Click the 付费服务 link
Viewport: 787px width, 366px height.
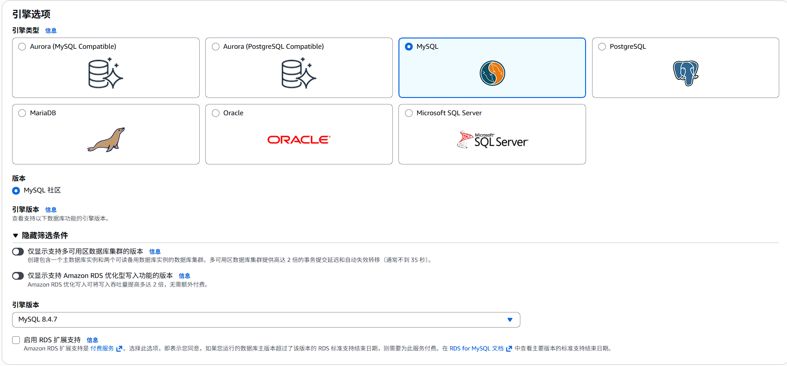[x=102, y=349]
